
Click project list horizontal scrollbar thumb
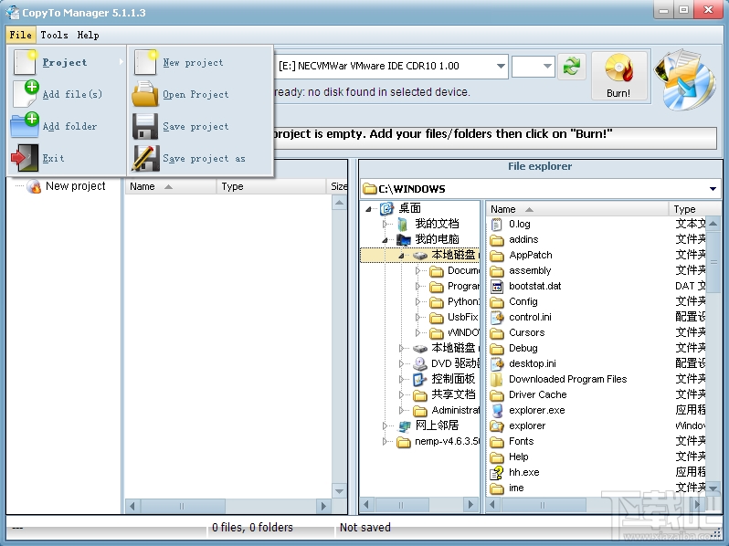pos(183,506)
